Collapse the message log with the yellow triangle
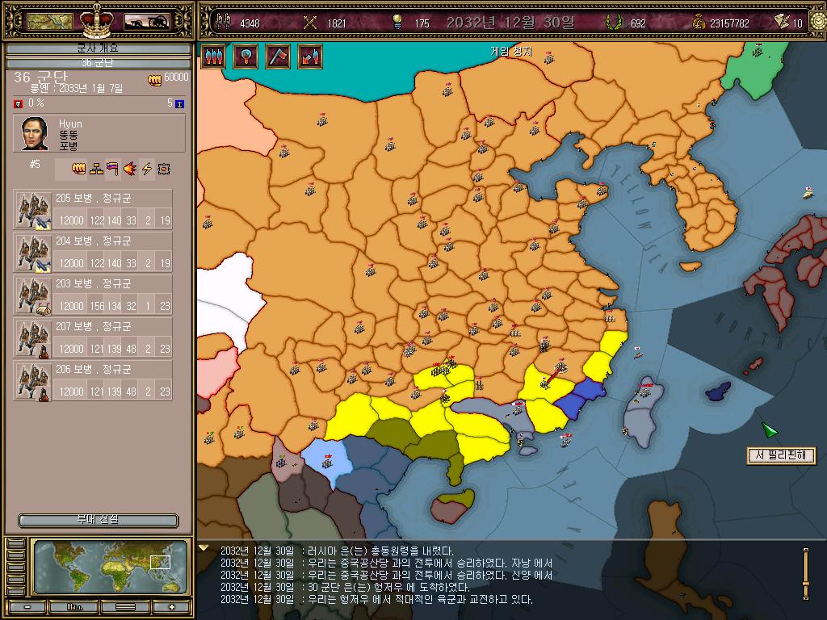Viewport: 827px width, 620px height. (x=204, y=548)
